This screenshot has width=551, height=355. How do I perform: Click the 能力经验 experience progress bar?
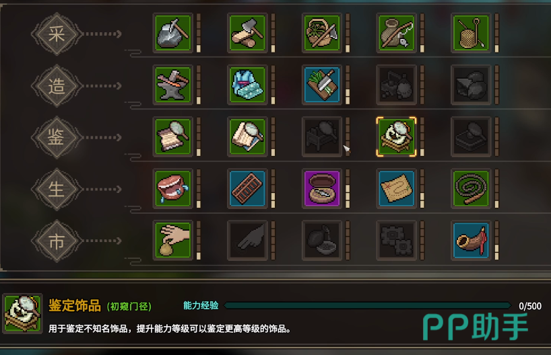point(368,305)
